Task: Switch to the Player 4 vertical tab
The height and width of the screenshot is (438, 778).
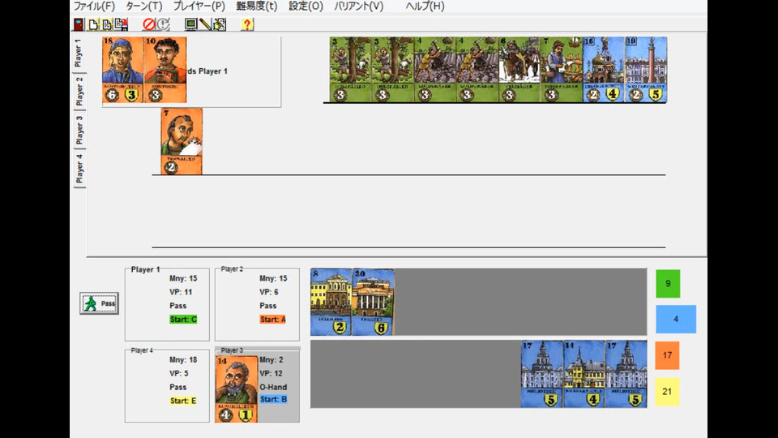Action: (x=79, y=169)
